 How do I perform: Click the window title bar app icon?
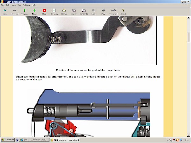[2, 2]
